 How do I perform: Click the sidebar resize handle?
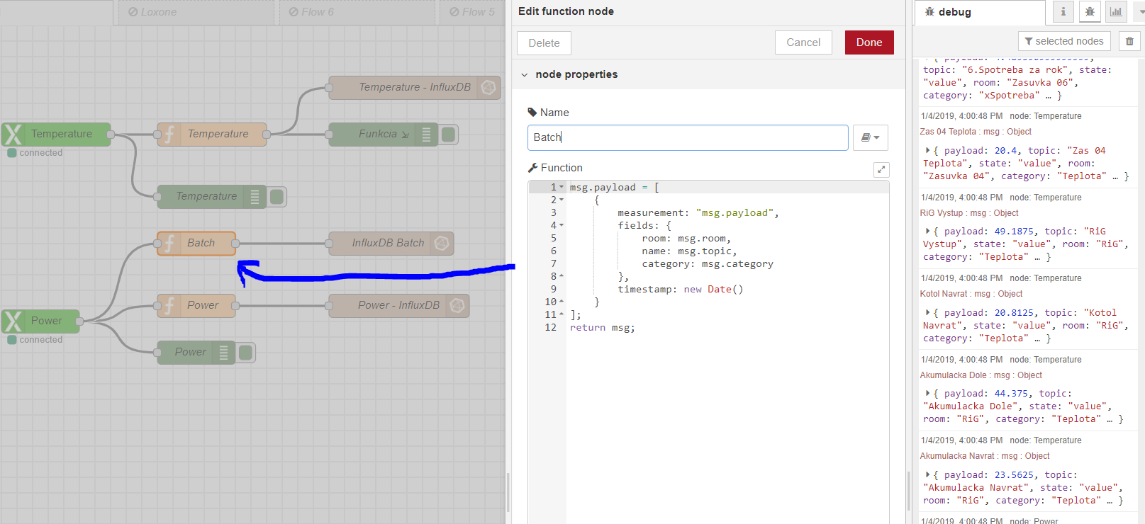coord(908,489)
